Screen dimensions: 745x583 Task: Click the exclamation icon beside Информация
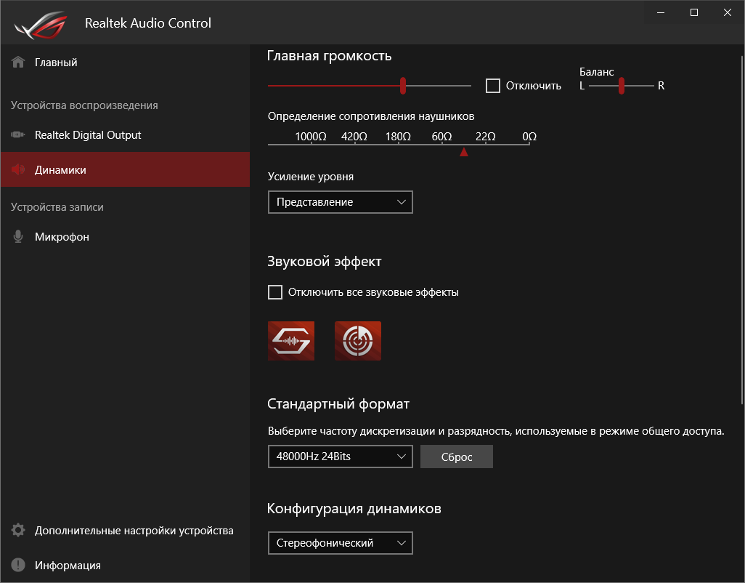click(18, 566)
